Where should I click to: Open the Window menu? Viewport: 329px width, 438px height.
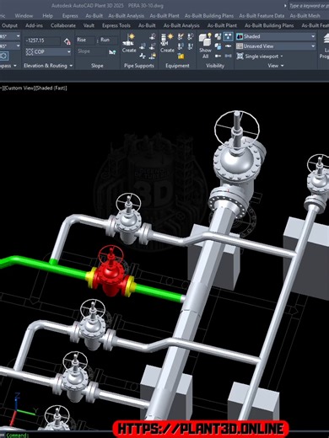point(24,16)
